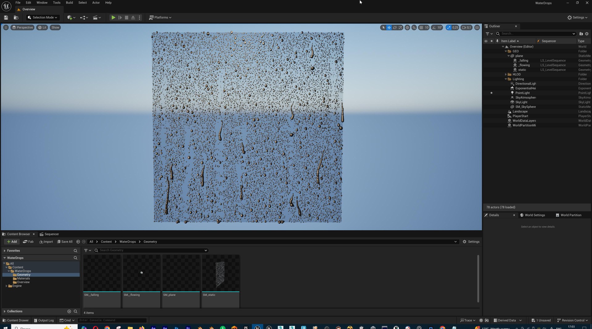
Task: Toggle the world/local coordinate globe icon
Action: pos(407,27)
